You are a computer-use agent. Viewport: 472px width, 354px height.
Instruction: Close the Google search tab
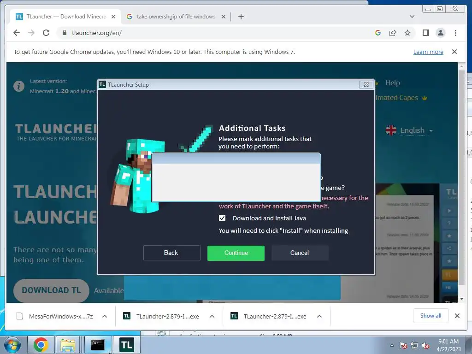[x=224, y=17]
